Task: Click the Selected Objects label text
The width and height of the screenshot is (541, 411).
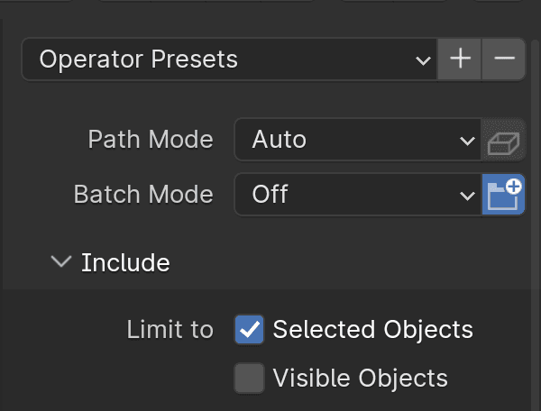Action: tap(373, 330)
